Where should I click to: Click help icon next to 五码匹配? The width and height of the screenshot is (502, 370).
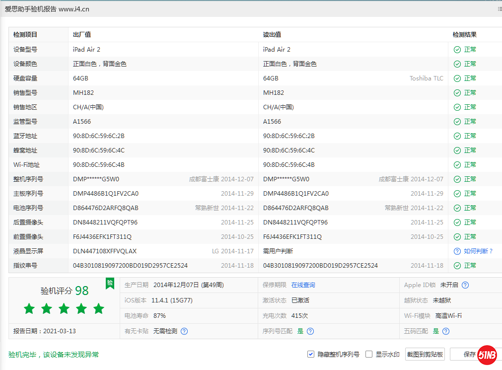pos(446,331)
